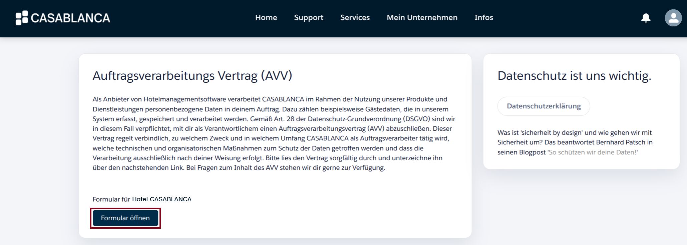This screenshot has height=245, width=687.
Task: Open the Datenschutzerklärung button
Action: pos(544,106)
